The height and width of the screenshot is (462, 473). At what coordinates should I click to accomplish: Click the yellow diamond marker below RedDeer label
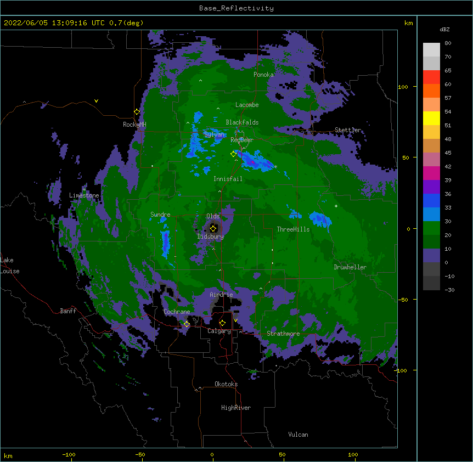point(233,154)
